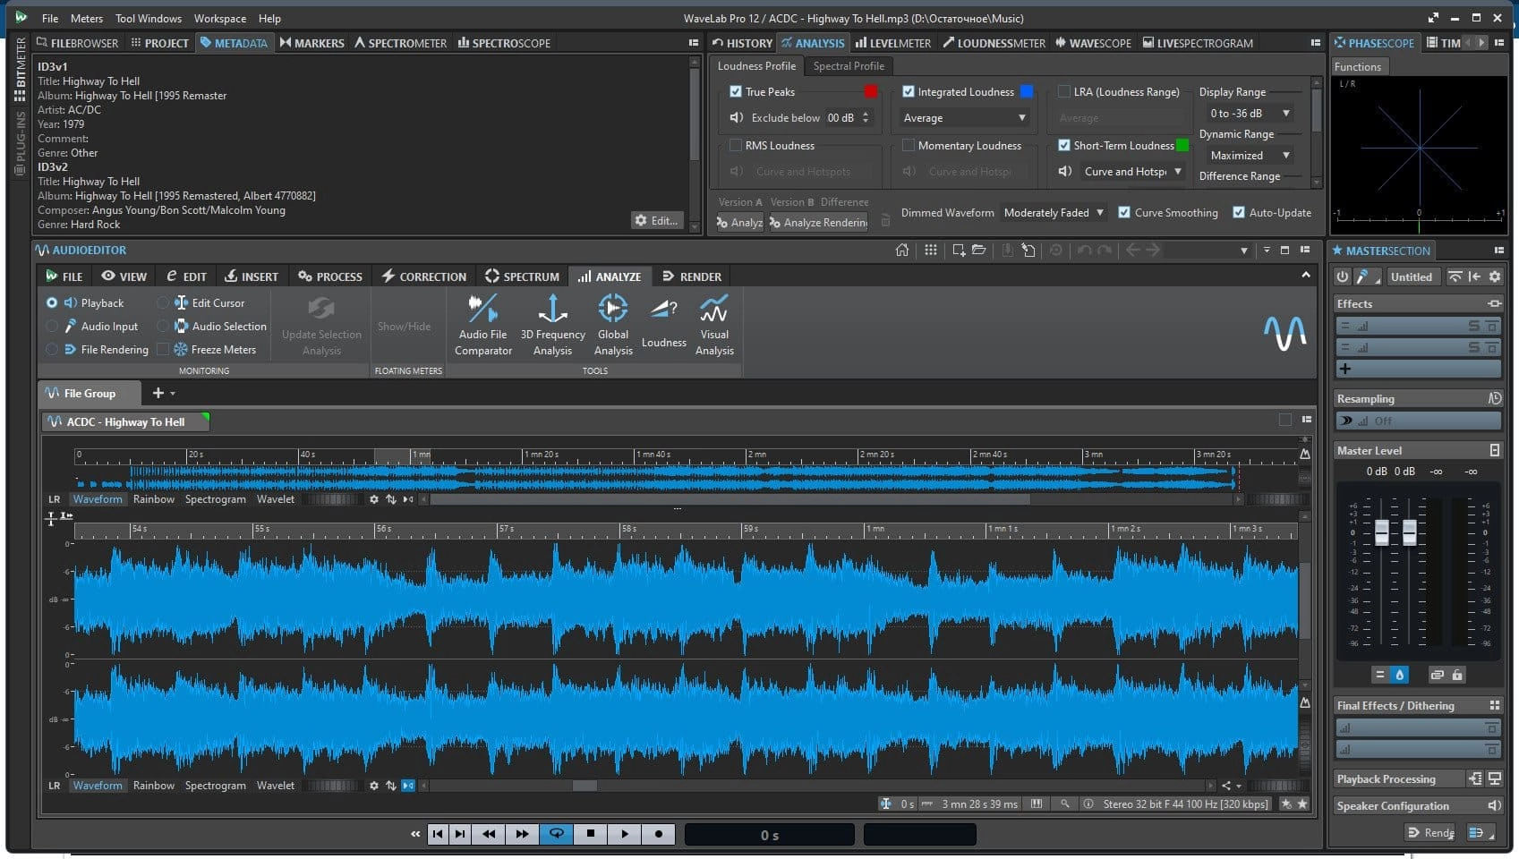Click the zoom magnifier in status bar

click(x=1065, y=804)
